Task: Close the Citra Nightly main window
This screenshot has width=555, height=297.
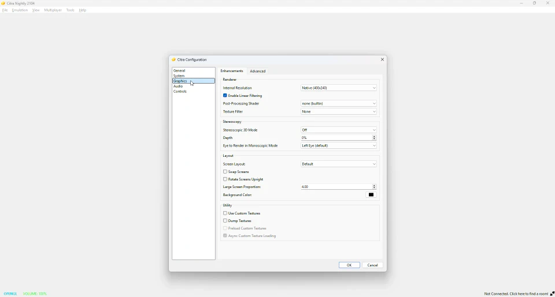Action: (547, 3)
